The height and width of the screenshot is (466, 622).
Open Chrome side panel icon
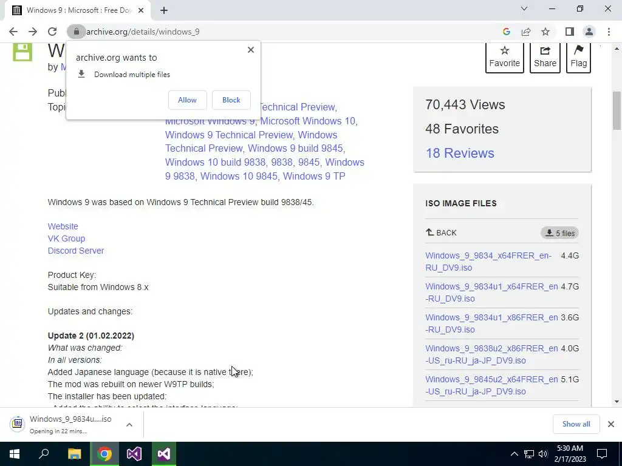570,32
